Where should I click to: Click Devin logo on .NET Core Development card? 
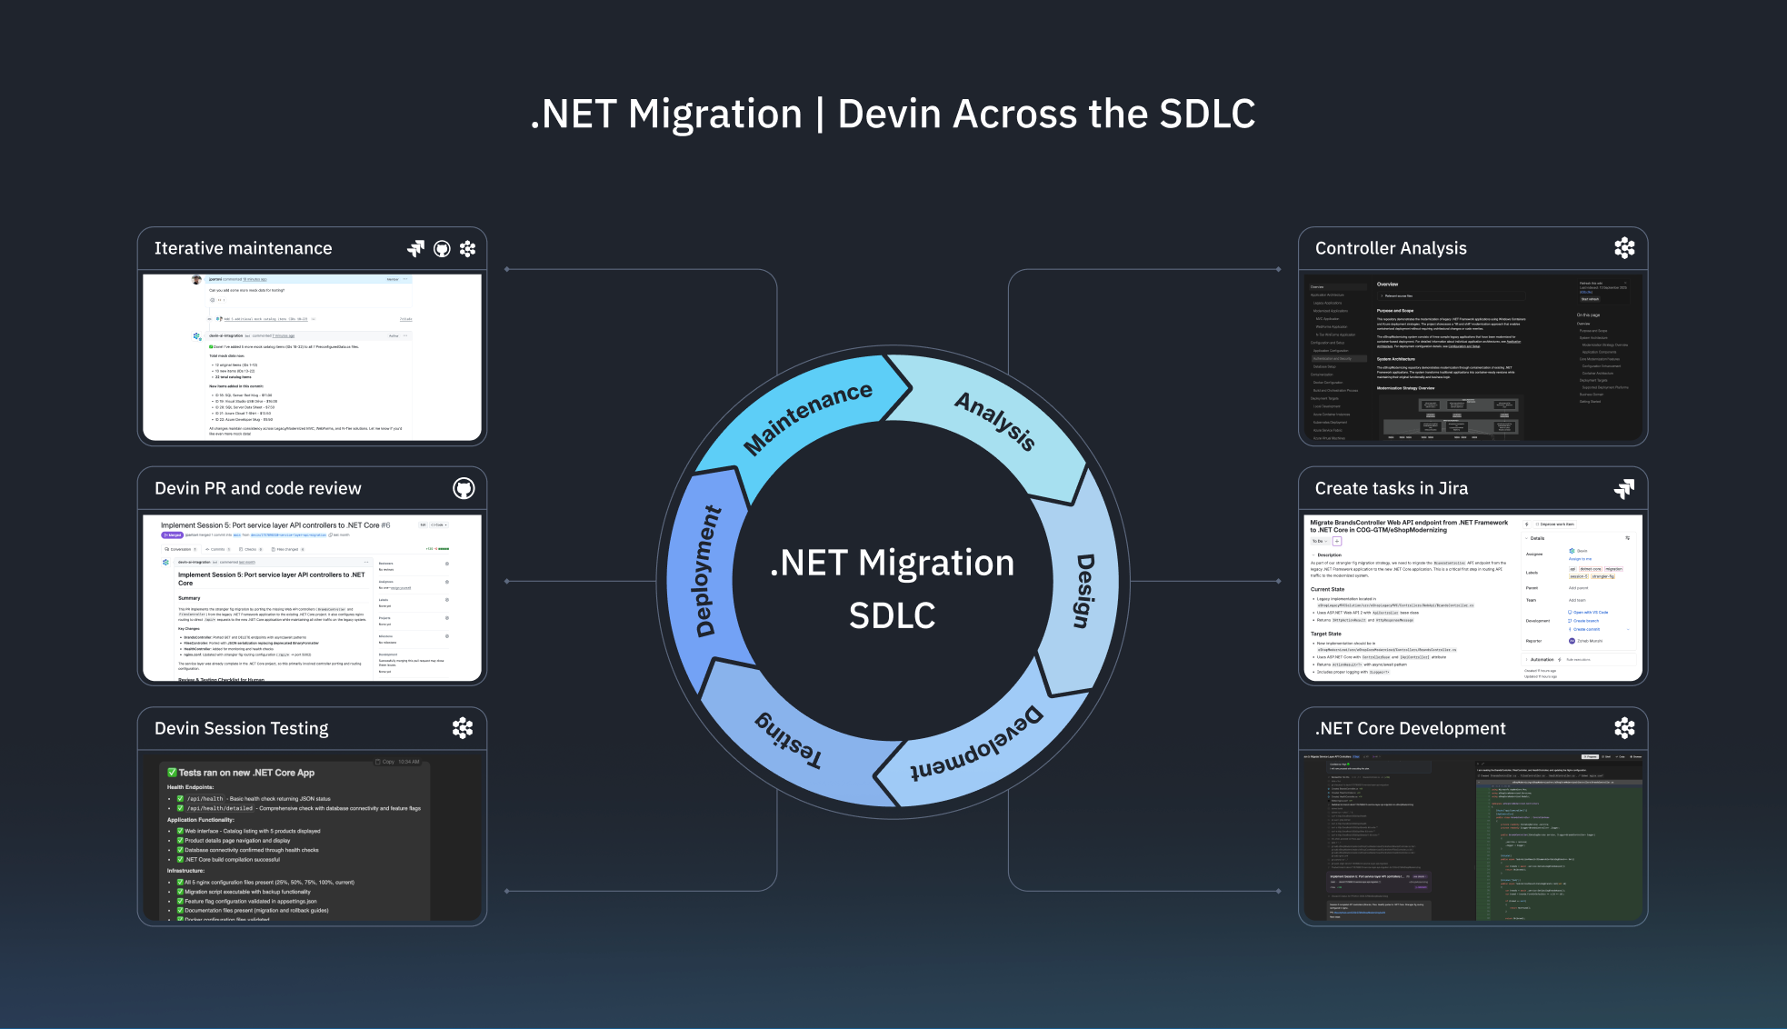pos(1624,728)
